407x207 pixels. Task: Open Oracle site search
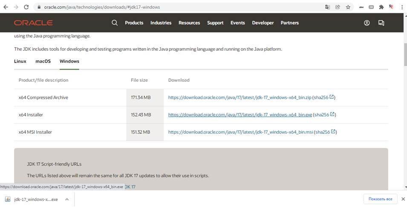tap(115, 23)
